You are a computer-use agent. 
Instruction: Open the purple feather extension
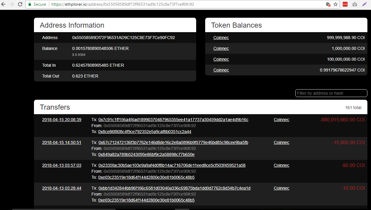pyautogui.click(x=364, y=5)
